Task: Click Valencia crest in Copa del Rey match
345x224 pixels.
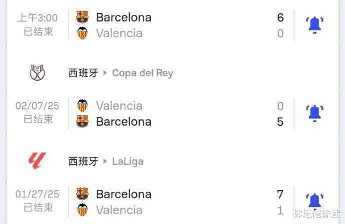Action: click(x=82, y=106)
